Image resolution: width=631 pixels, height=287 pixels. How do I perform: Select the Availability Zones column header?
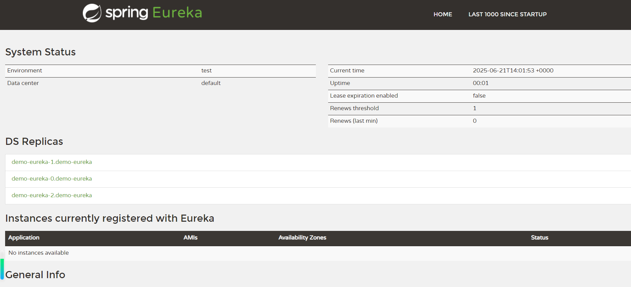click(302, 238)
